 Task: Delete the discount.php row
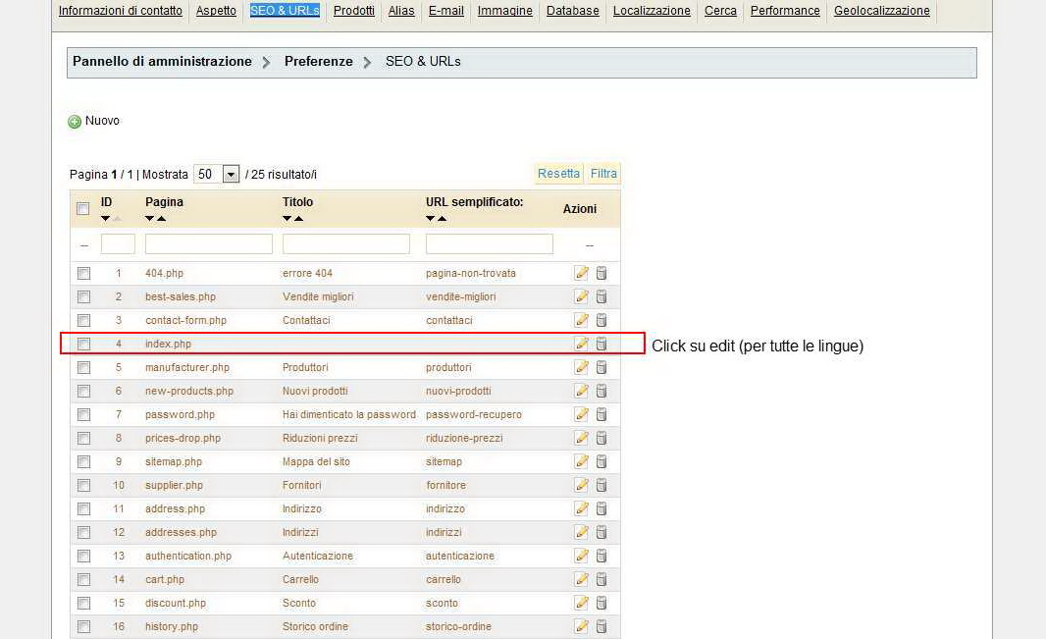601,603
